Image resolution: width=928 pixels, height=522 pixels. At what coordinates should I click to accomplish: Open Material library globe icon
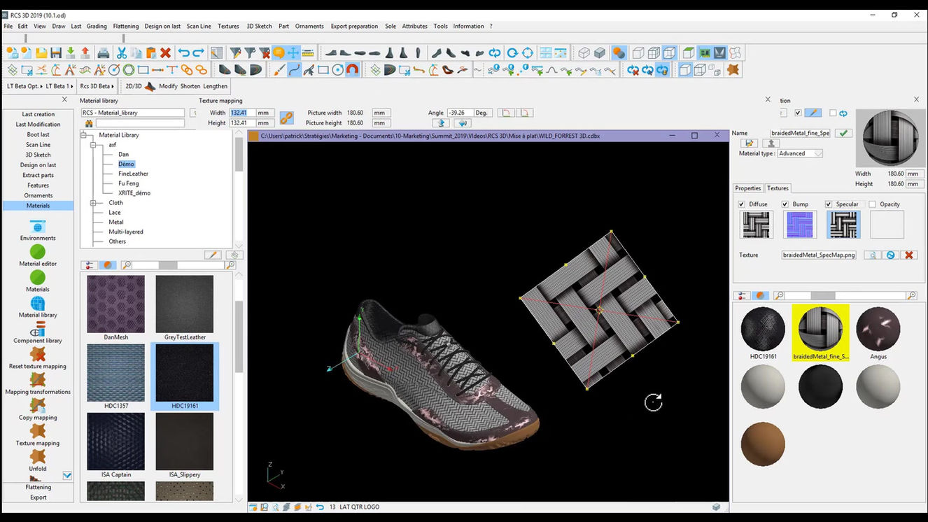click(38, 307)
